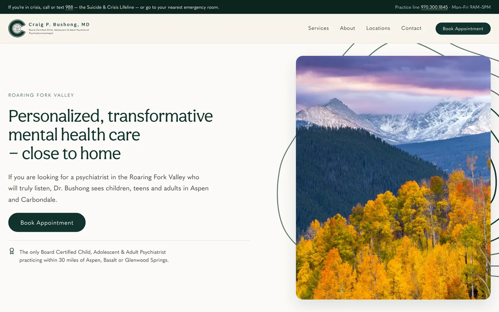499x312 pixels.
Task: Click the award ribbon badge icon
Action: [x=12, y=251]
